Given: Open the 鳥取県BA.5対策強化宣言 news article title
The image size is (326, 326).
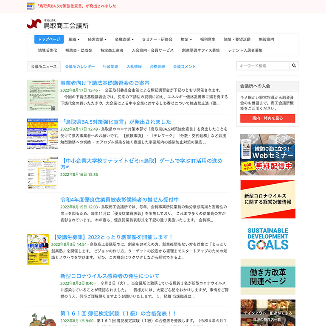Looking at the screenshot, I should 115,122.
